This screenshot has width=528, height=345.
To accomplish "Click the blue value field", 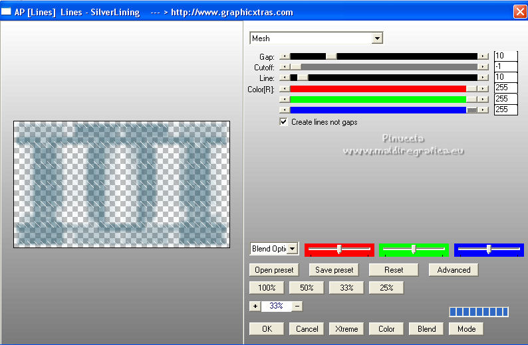I will tap(506, 109).
